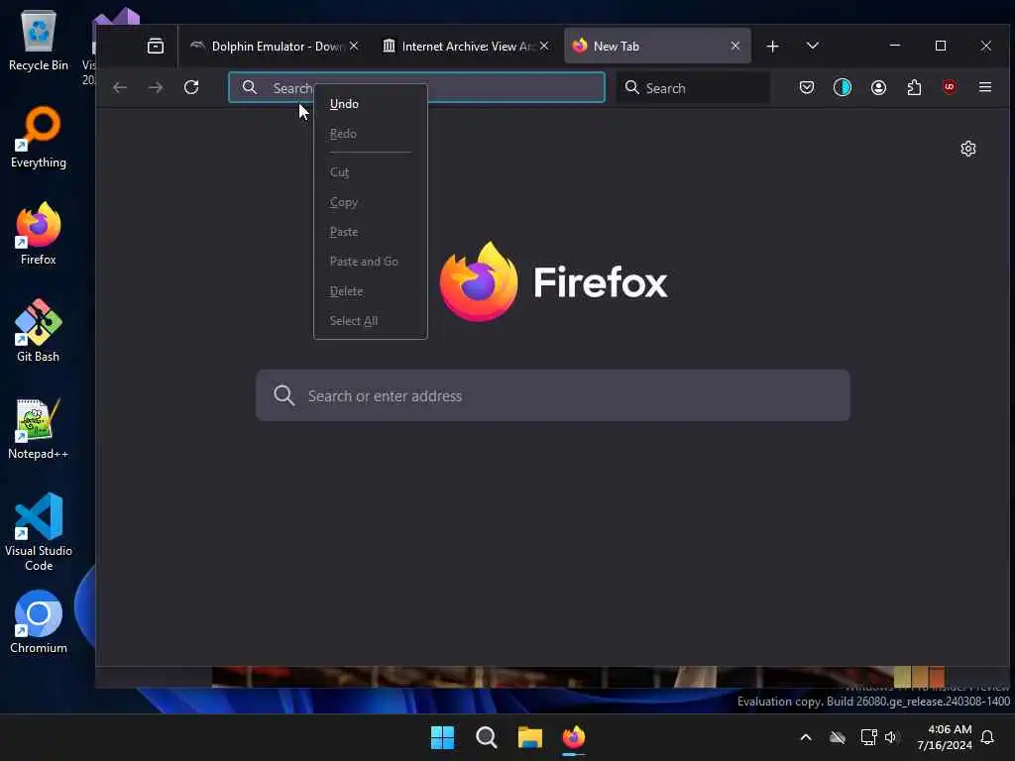This screenshot has width=1015, height=761.
Task: Open Firefox account icon
Action: coord(878,87)
